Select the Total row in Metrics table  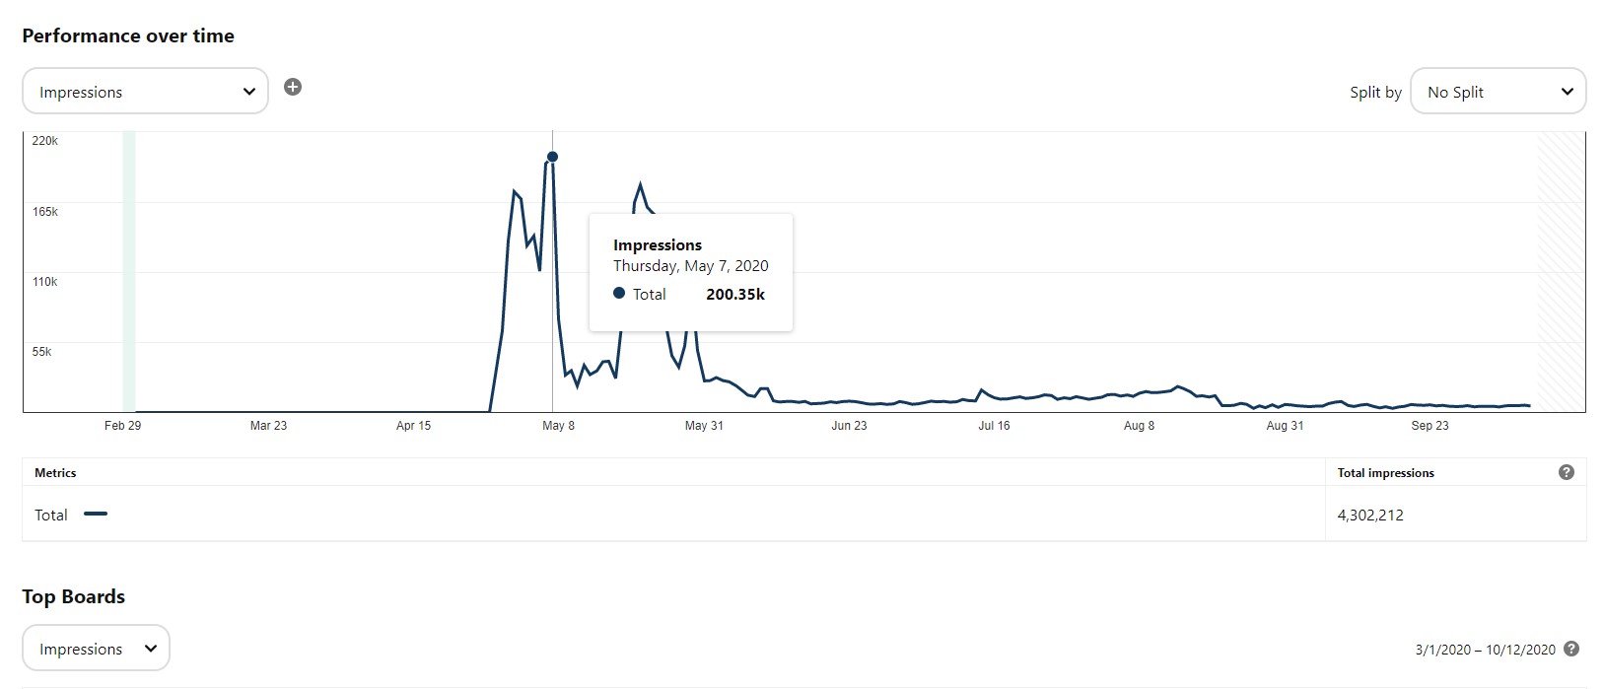tap(803, 514)
